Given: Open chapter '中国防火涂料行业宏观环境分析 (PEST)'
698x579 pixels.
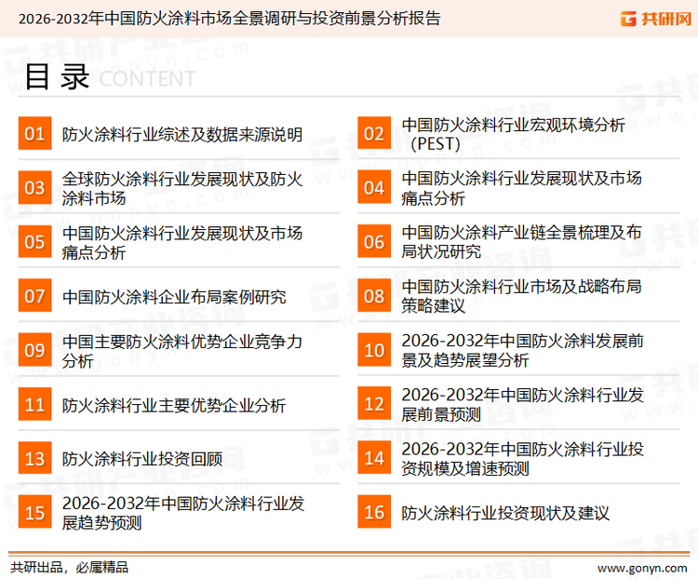Looking at the screenshot, I should pyautogui.click(x=513, y=134).
